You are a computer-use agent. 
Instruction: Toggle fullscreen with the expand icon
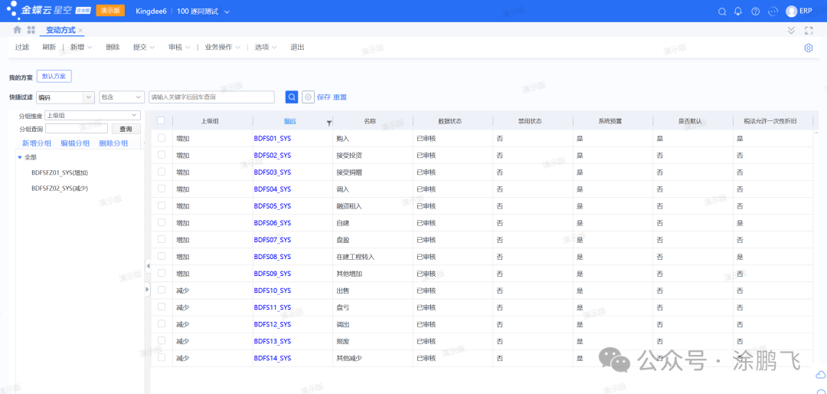809,31
